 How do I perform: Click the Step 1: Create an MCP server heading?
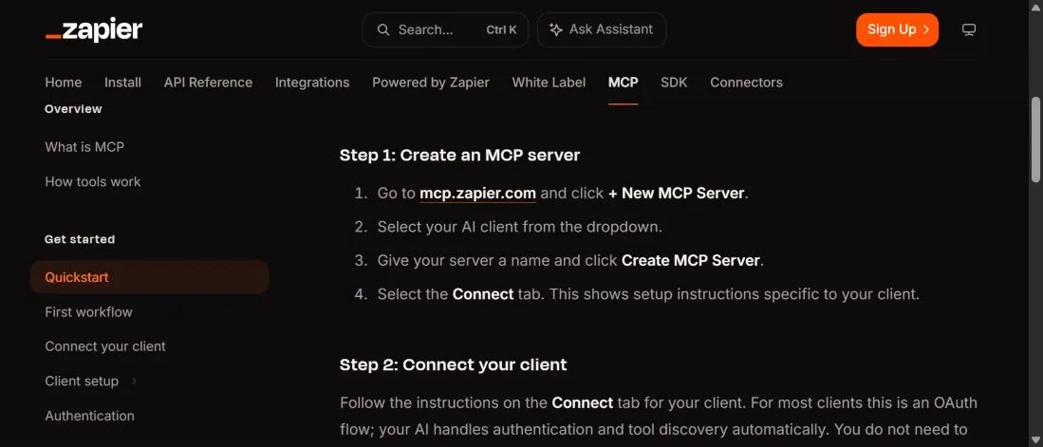(x=459, y=155)
